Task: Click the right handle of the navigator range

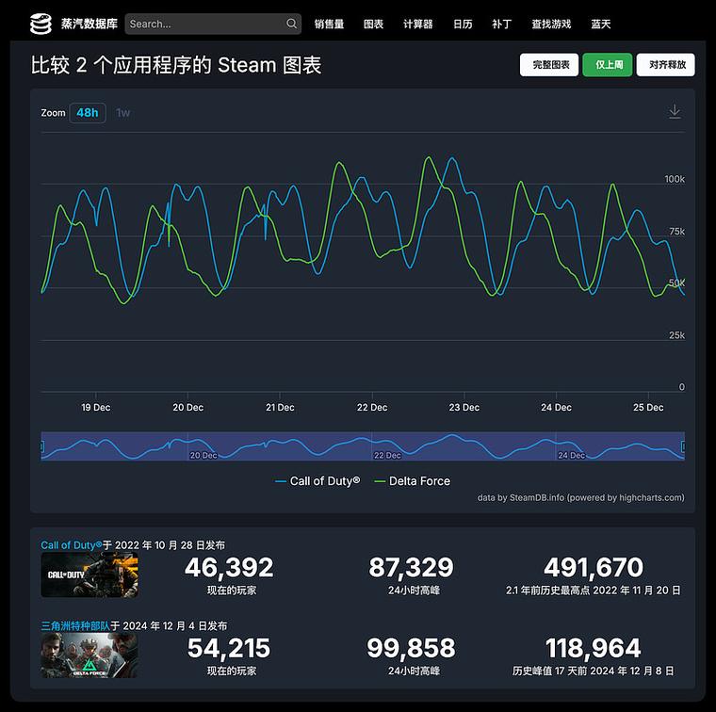Action: pyautogui.click(x=684, y=446)
